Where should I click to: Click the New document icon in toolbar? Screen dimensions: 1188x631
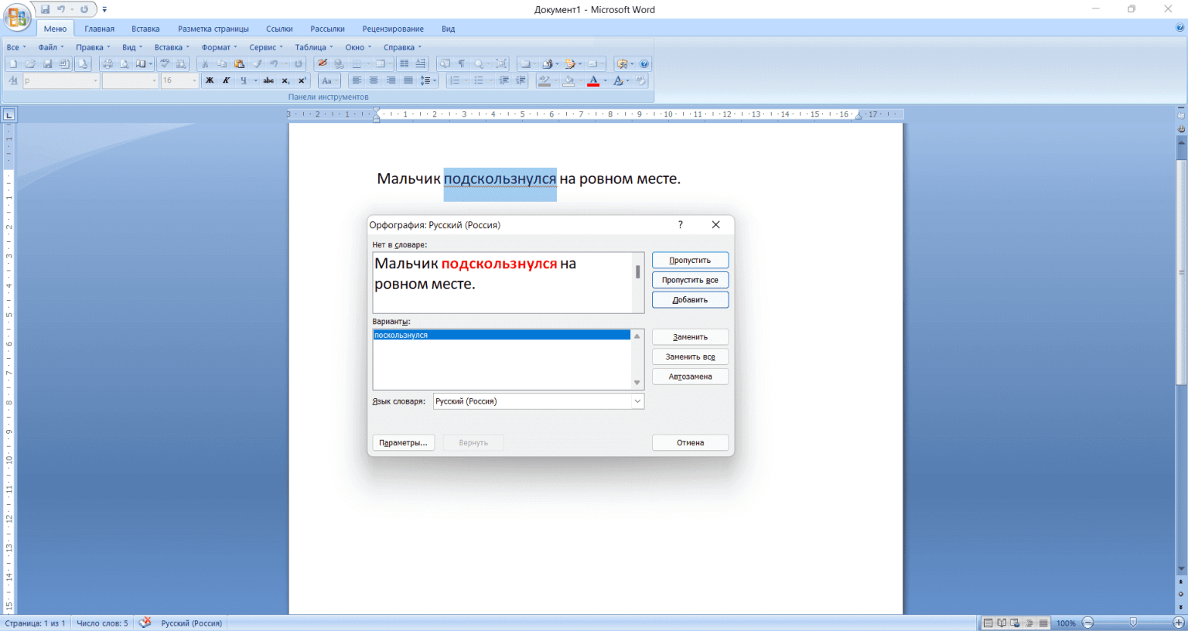click(x=13, y=63)
